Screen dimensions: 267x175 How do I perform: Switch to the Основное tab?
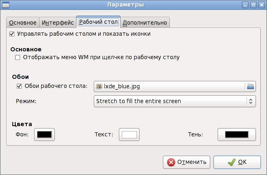(x=23, y=23)
